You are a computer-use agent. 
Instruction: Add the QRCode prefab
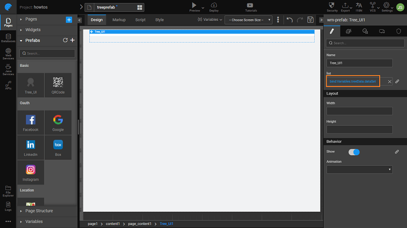[58, 85]
